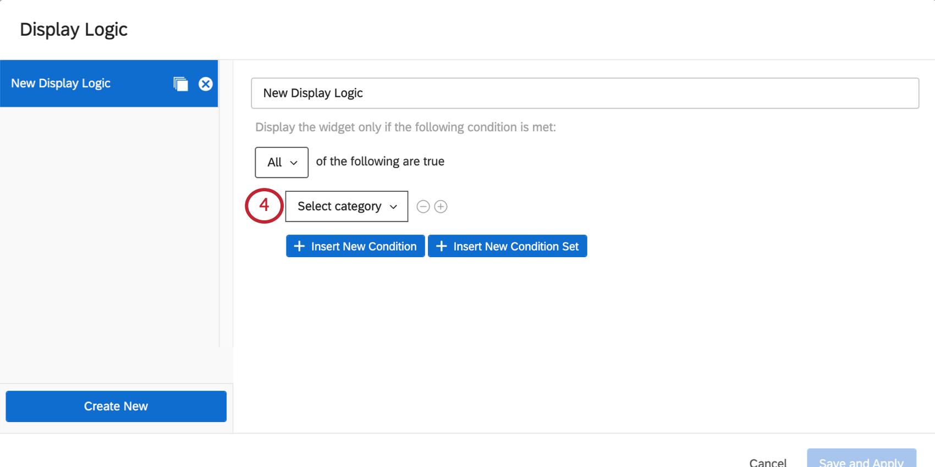Image resolution: width=935 pixels, height=467 pixels.
Task: Click the Display Logic dialog title
Action: pyautogui.click(x=74, y=29)
